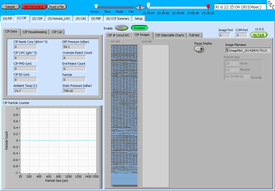Open the (2) CDP tab
The height and width of the screenshot is (191, 275).
[37, 19]
